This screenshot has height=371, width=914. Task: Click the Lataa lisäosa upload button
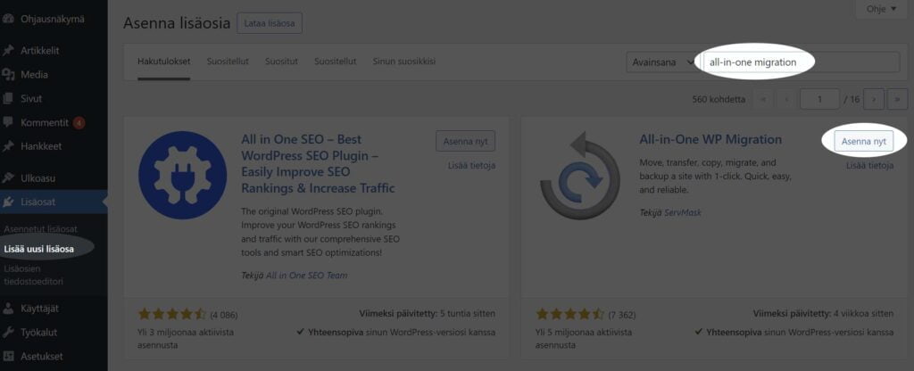click(269, 23)
